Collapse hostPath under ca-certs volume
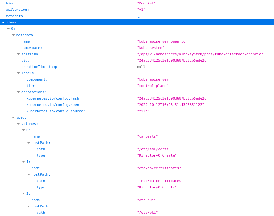The height and width of the screenshot is (216, 274). coord(29,143)
